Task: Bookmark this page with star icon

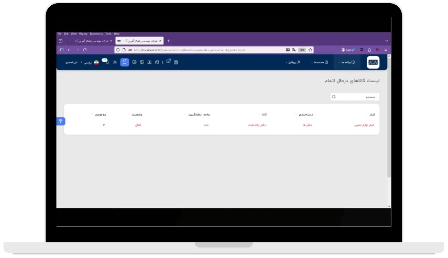Action: click(x=310, y=50)
